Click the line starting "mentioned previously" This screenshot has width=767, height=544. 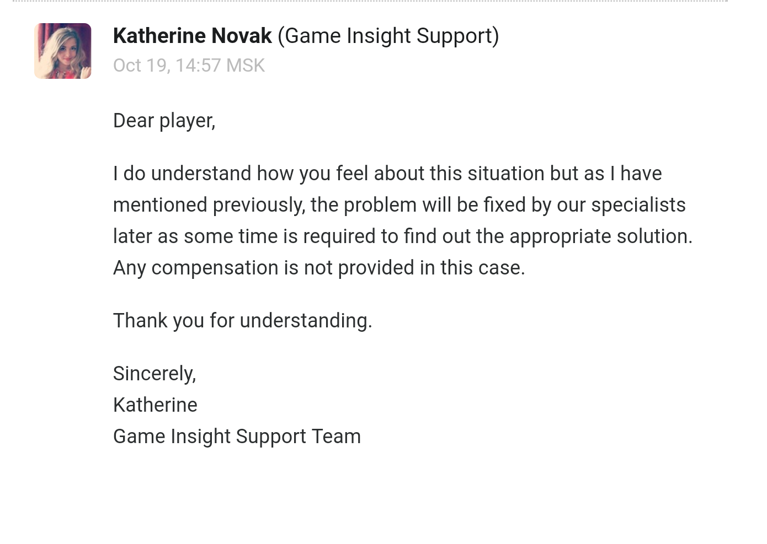point(399,205)
